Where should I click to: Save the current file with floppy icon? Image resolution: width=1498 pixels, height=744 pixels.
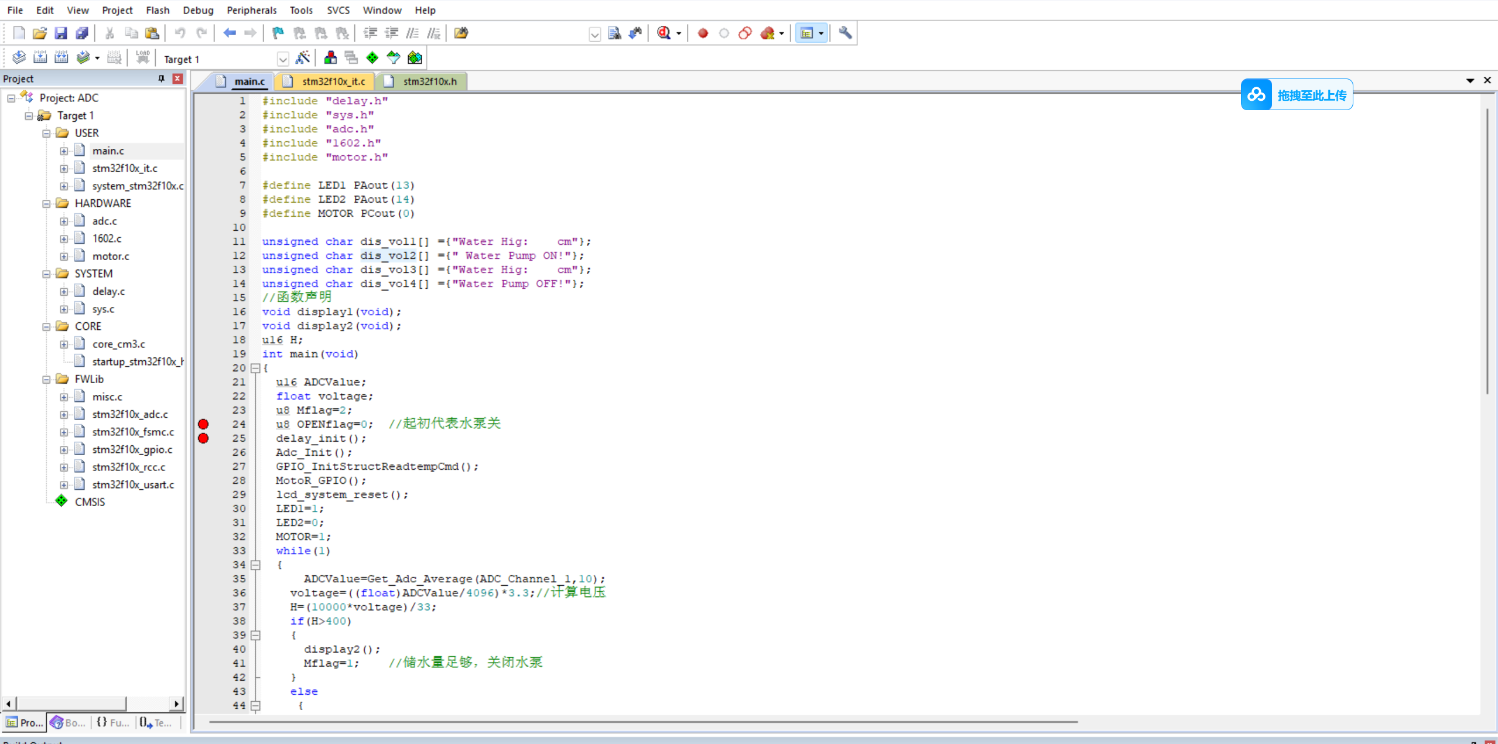click(x=60, y=33)
